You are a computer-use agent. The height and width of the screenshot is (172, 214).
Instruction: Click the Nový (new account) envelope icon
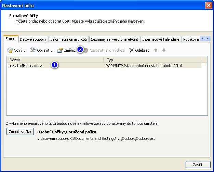(10, 50)
